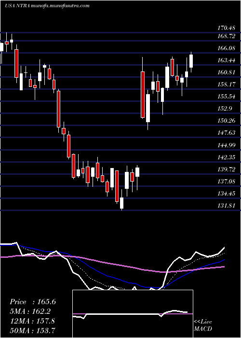This screenshot has height=338, width=241.
Task: Click the Price : 165.6 readout
Action: coord(33,302)
